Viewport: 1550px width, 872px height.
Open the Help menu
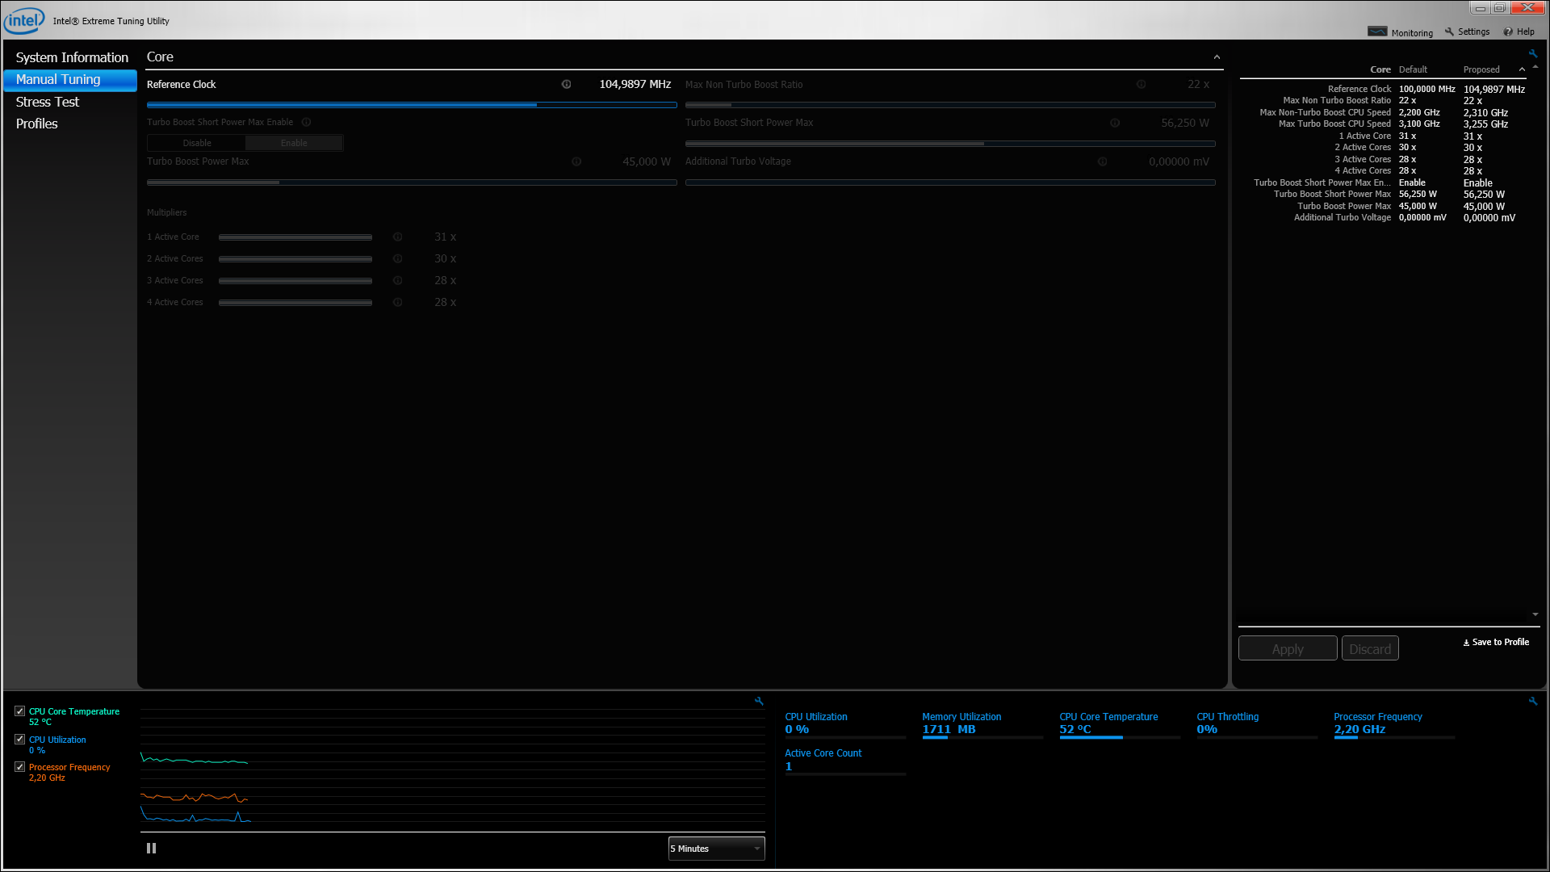pyautogui.click(x=1519, y=32)
